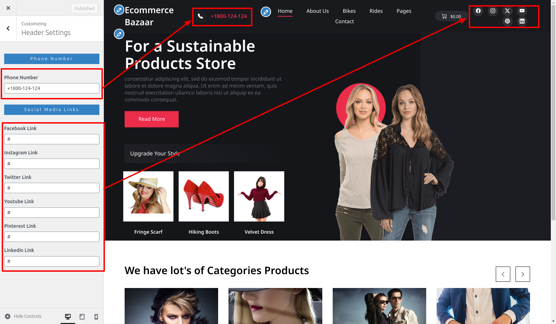Open the Bikes menu item
The width and height of the screenshot is (556, 324).
pos(349,11)
